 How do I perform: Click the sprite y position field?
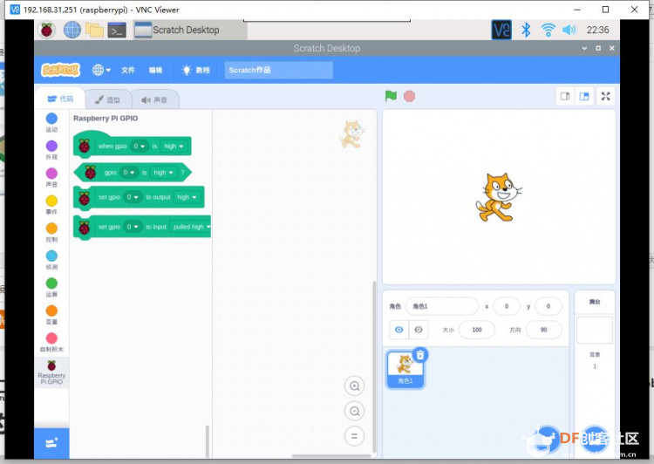coord(548,306)
